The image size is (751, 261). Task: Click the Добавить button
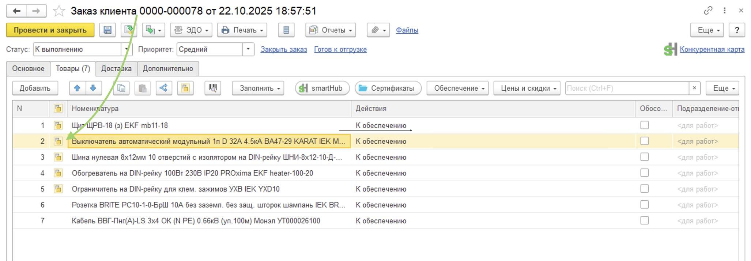pos(35,88)
